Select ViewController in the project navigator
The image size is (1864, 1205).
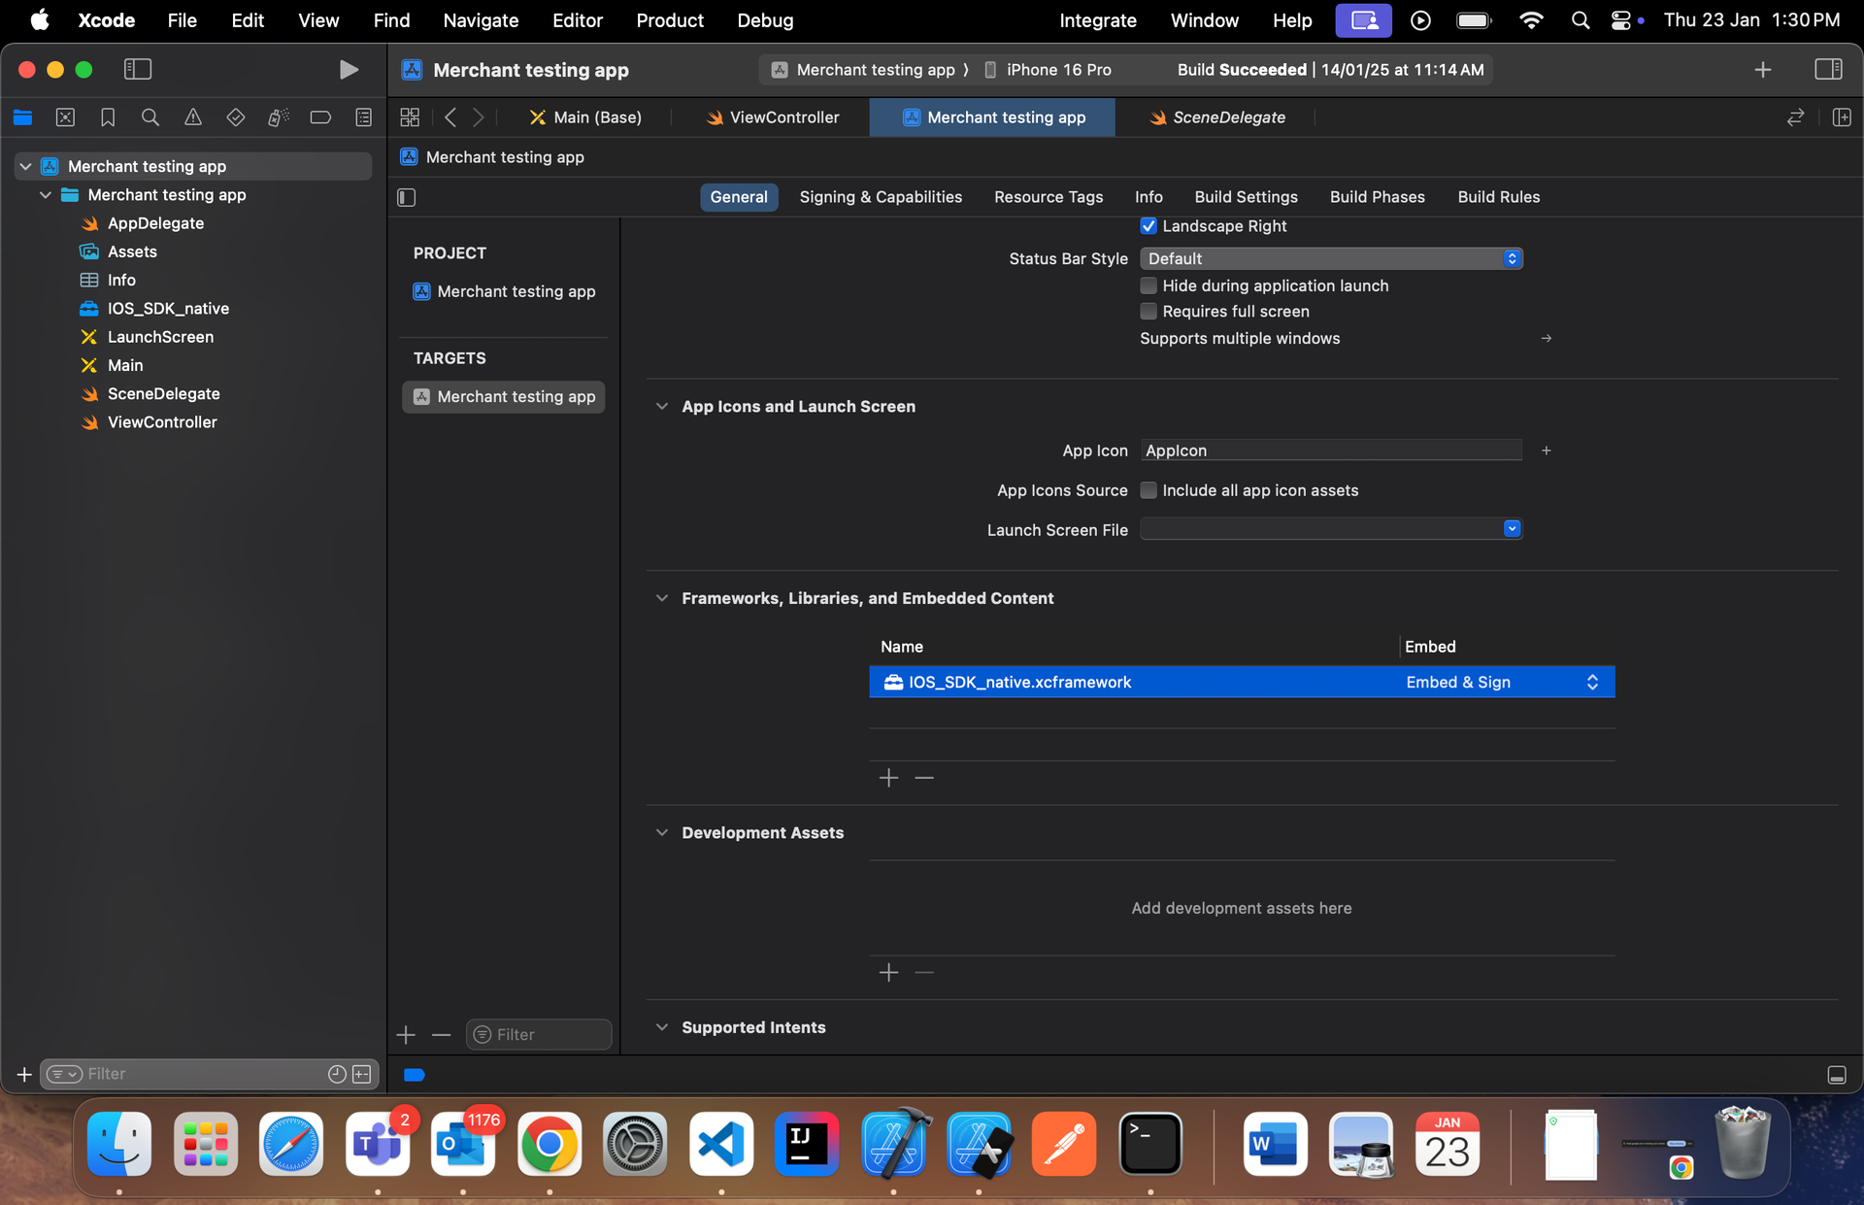pyautogui.click(x=162, y=422)
